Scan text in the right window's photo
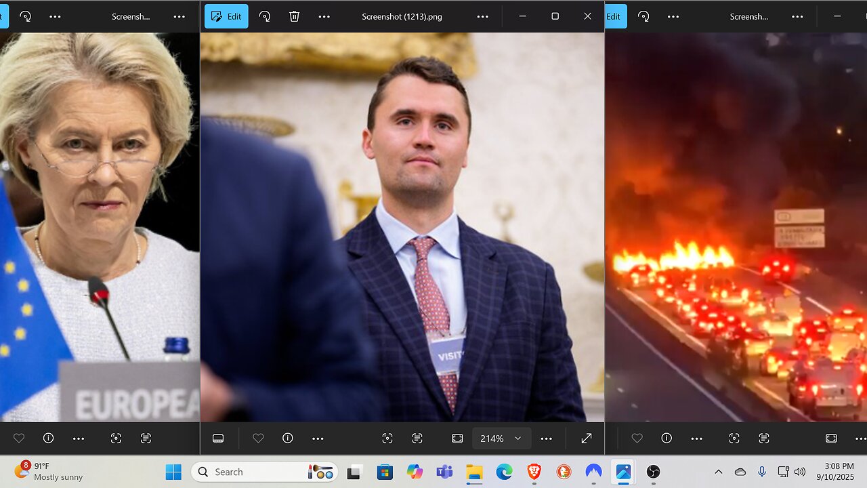 click(x=764, y=439)
